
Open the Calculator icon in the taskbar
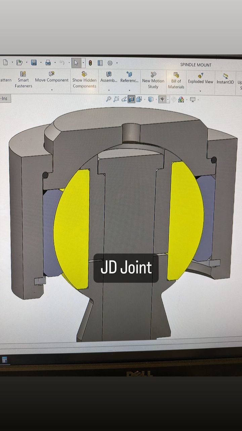pyautogui.click(x=4, y=360)
